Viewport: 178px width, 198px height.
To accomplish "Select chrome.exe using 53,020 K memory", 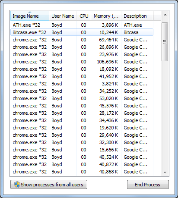I will [x=82, y=98].
